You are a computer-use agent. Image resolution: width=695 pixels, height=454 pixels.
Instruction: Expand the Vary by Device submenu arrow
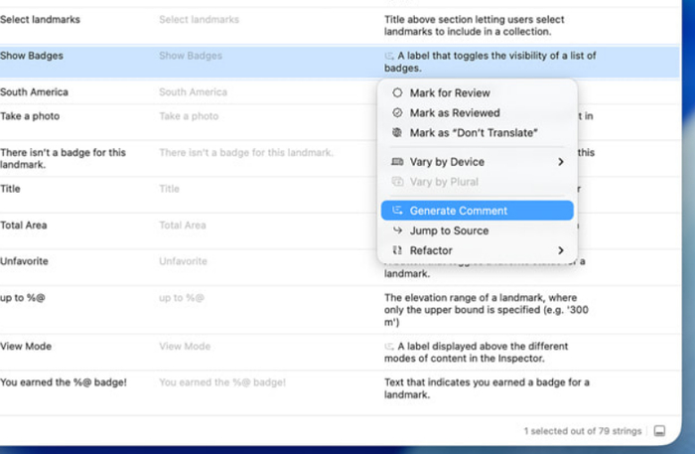click(560, 162)
